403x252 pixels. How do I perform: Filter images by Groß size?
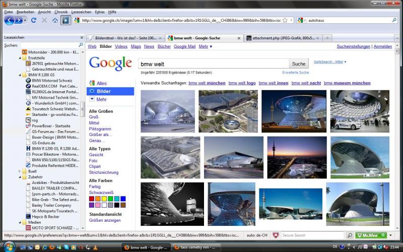[x=94, y=117]
